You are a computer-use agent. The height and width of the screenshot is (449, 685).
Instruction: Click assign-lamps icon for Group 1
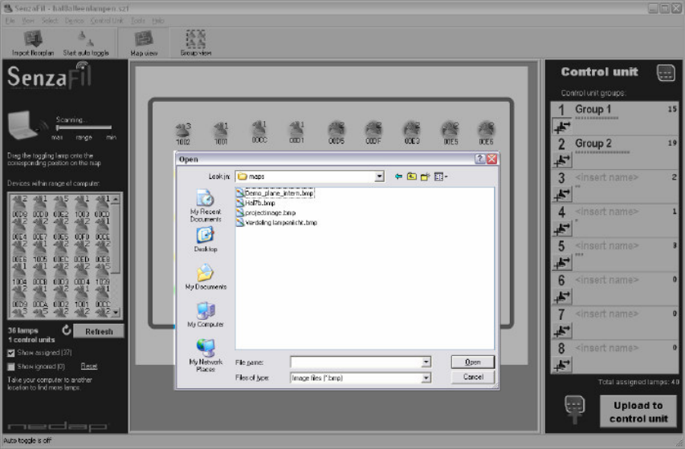pyautogui.click(x=562, y=127)
